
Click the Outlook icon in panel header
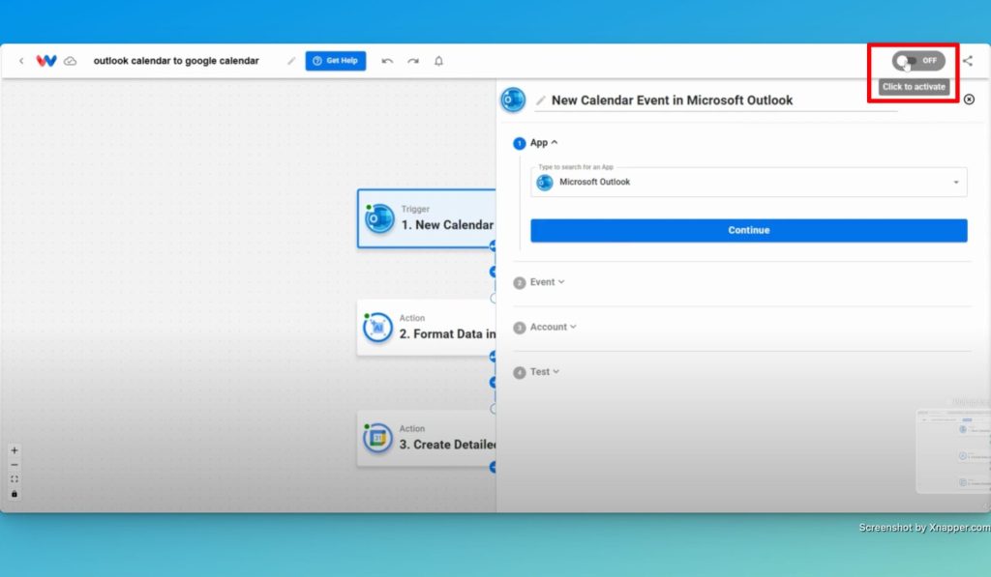point(513,100)
